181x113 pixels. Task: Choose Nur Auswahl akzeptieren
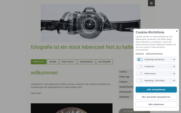coord(156,97)
